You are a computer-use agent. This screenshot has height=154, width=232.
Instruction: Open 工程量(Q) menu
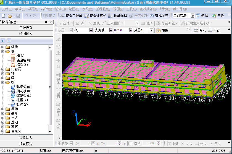tap(103, 9)
